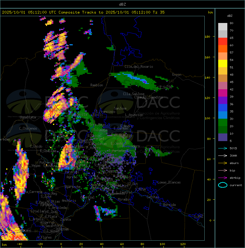Screen dimensions: 245x248
Task: Click the 'Perdriel' place label
Action: tap(72, 172)
